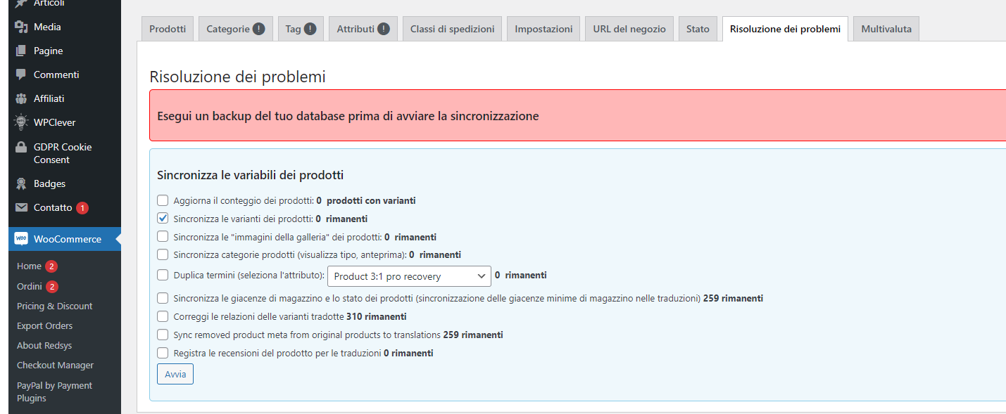
Task: Click the Pagine pages icon
Action: [21, 51]
